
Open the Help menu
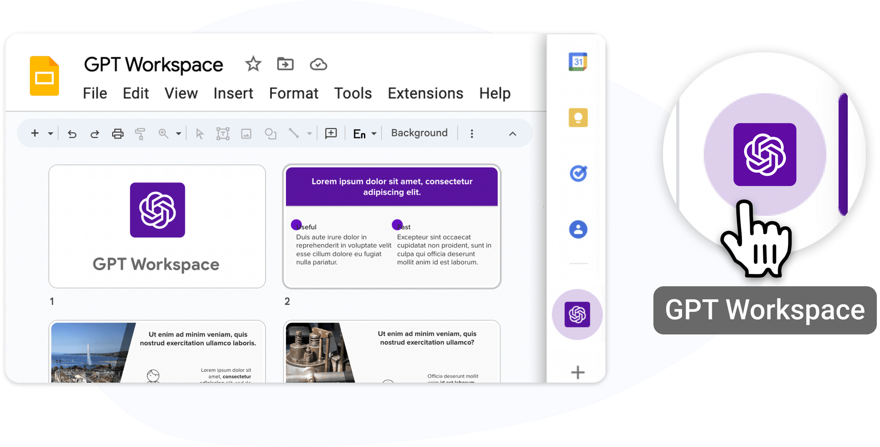tap(495, 93)
